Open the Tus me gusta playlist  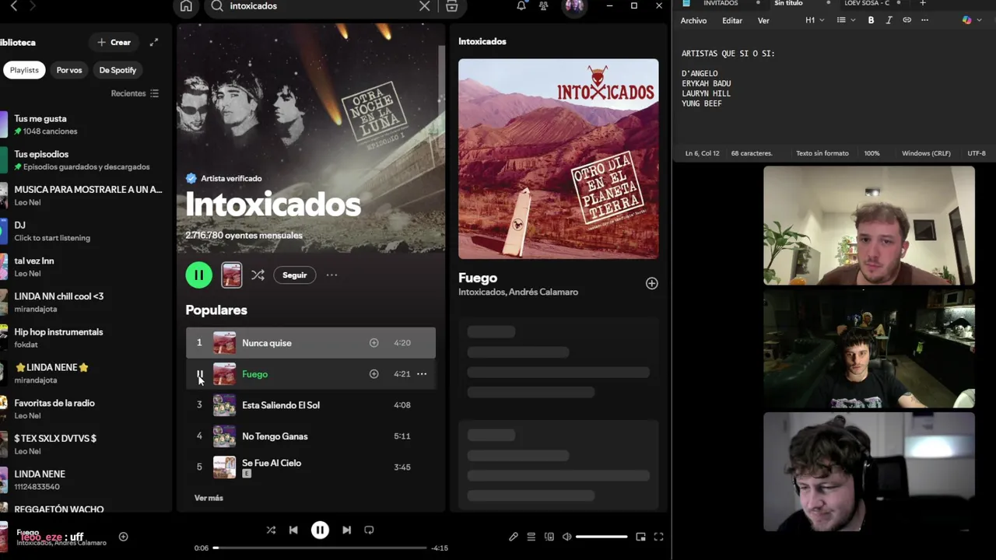(x=82, y=124)
